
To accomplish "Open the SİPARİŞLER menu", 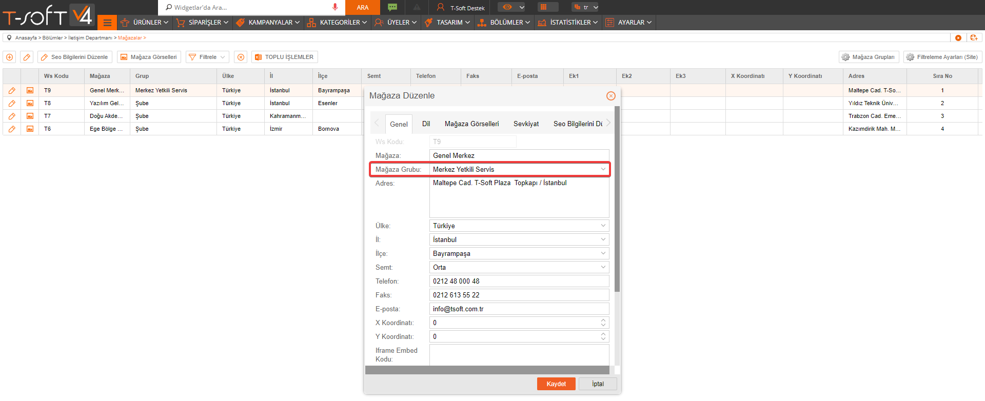I will point(202,23).
